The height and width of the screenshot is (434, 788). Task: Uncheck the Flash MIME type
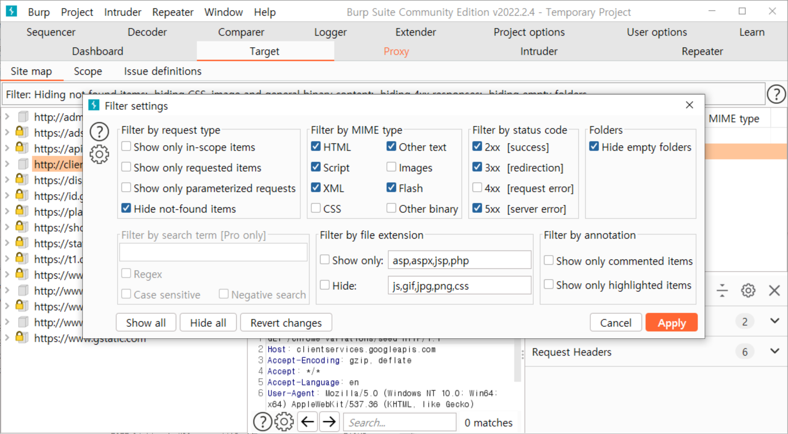click(x=391, y=188)
